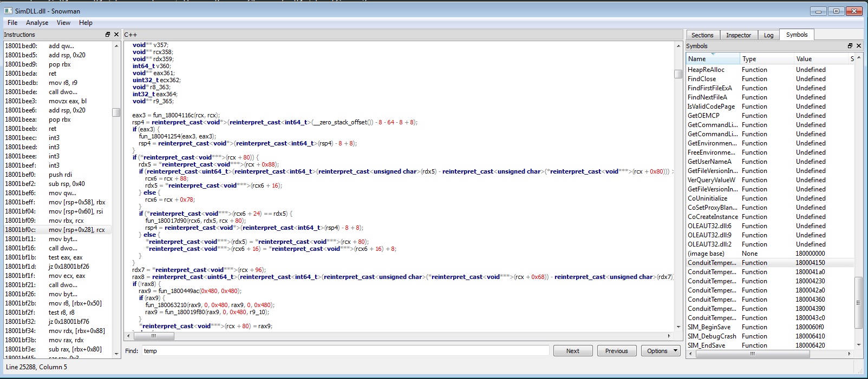868x379 pixels.
Task: Click the Snowman app icon in title bar
Action: (8, 11)
